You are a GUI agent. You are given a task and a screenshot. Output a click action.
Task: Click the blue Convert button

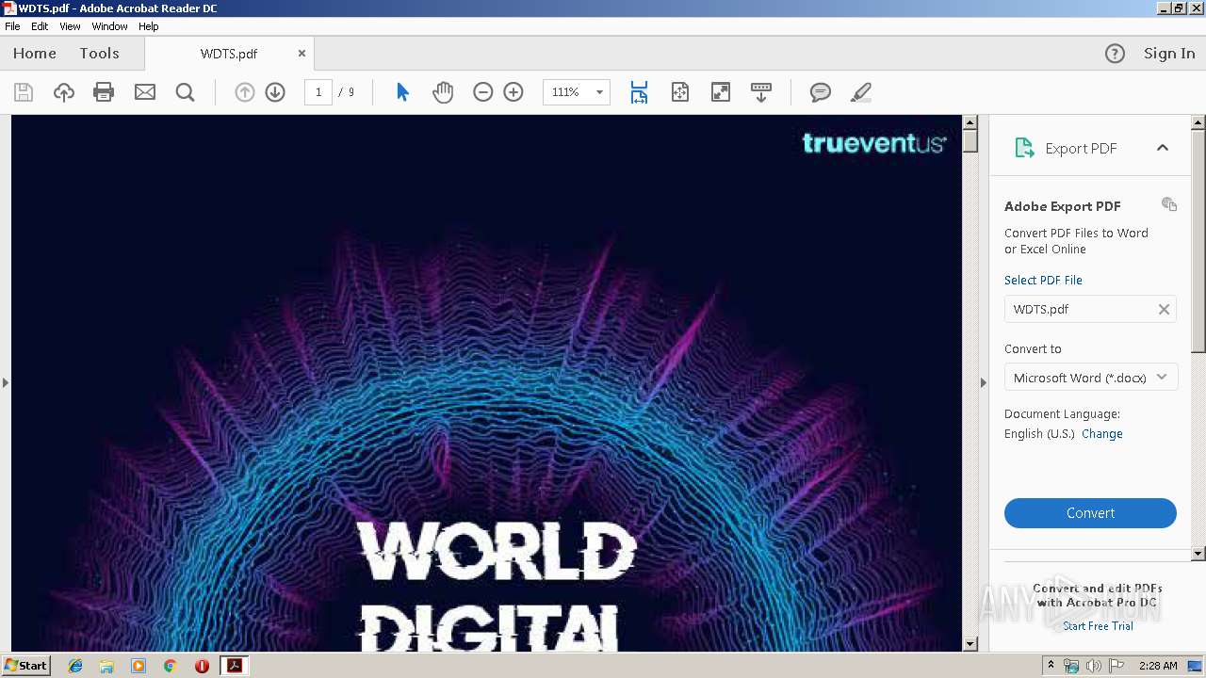tap(1090, 513)
